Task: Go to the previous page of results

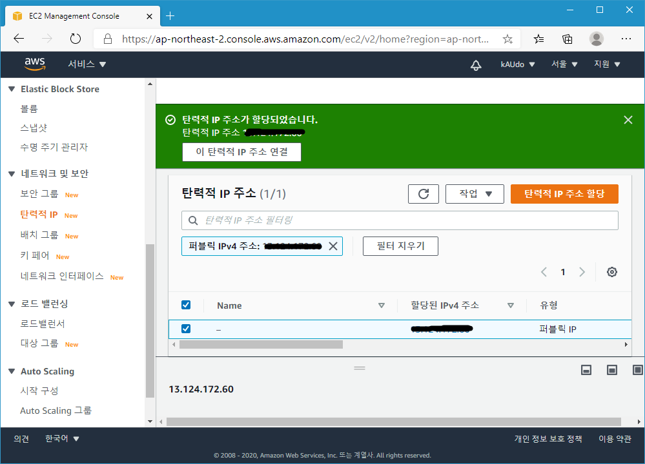Action: coord(544,272)
